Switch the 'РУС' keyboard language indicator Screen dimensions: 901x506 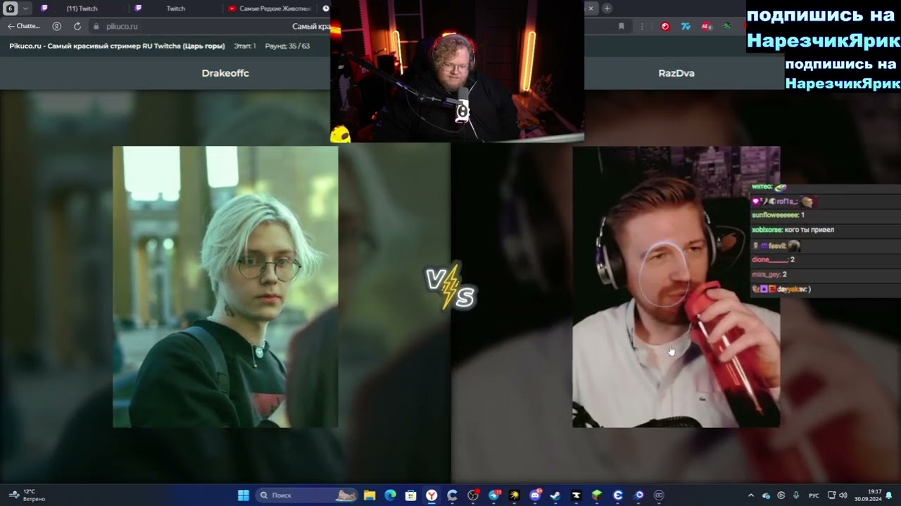pyautogui.click(x=814, y=495)
